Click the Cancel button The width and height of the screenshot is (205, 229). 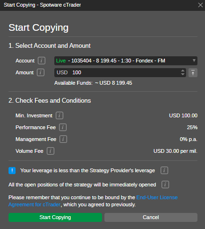pyautogui.click(x=151, y=217)
